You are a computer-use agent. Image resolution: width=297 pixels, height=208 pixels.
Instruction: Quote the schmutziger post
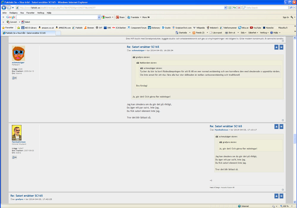282,47
